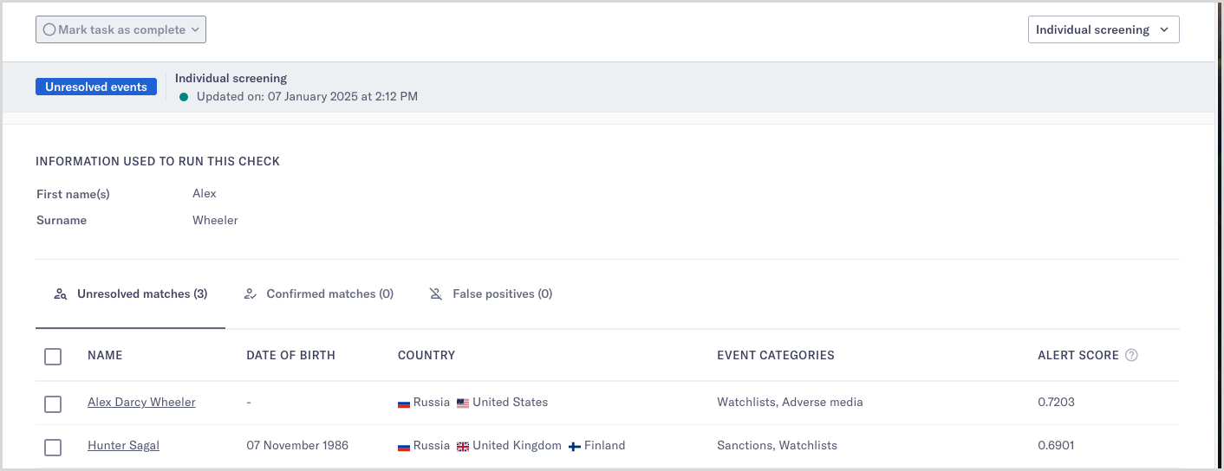This screenshot has height=471, width=1224.
Task: Click the United Kingdom flag icon
Action: (x=463, y=446)
